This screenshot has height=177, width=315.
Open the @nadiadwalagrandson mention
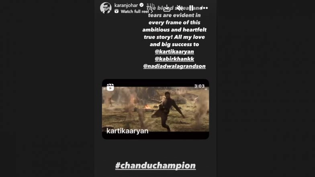[x=174, y=66]
